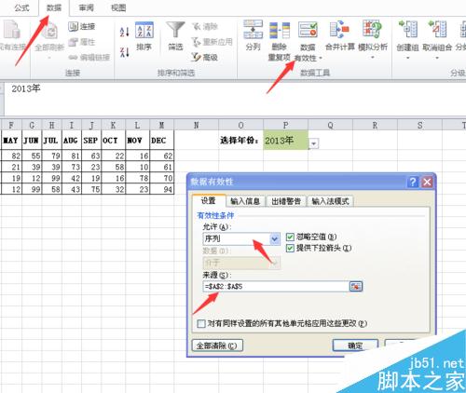Expand the 取消组合 dropdown arrow
466x393 pixels.
coord(437,58)
